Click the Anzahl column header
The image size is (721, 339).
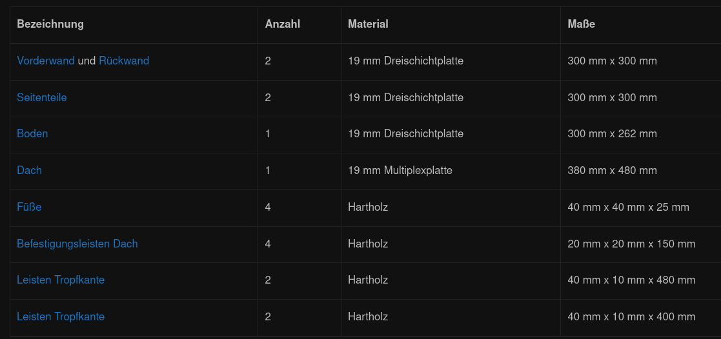(x=283, y=24)
